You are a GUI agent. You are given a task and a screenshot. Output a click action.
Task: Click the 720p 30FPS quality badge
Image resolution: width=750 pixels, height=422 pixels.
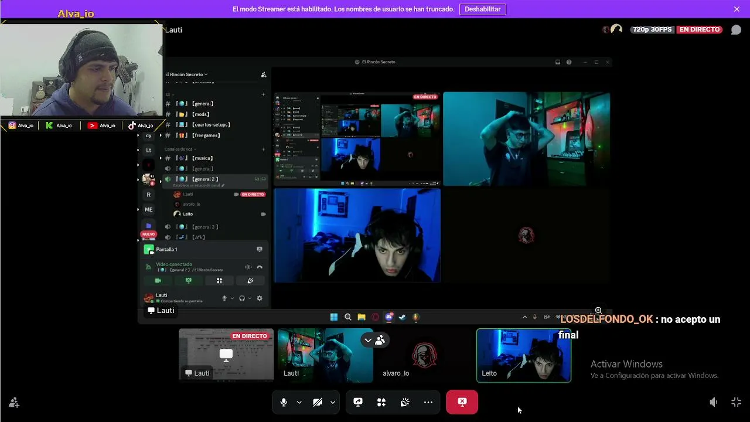pos(652,29)
